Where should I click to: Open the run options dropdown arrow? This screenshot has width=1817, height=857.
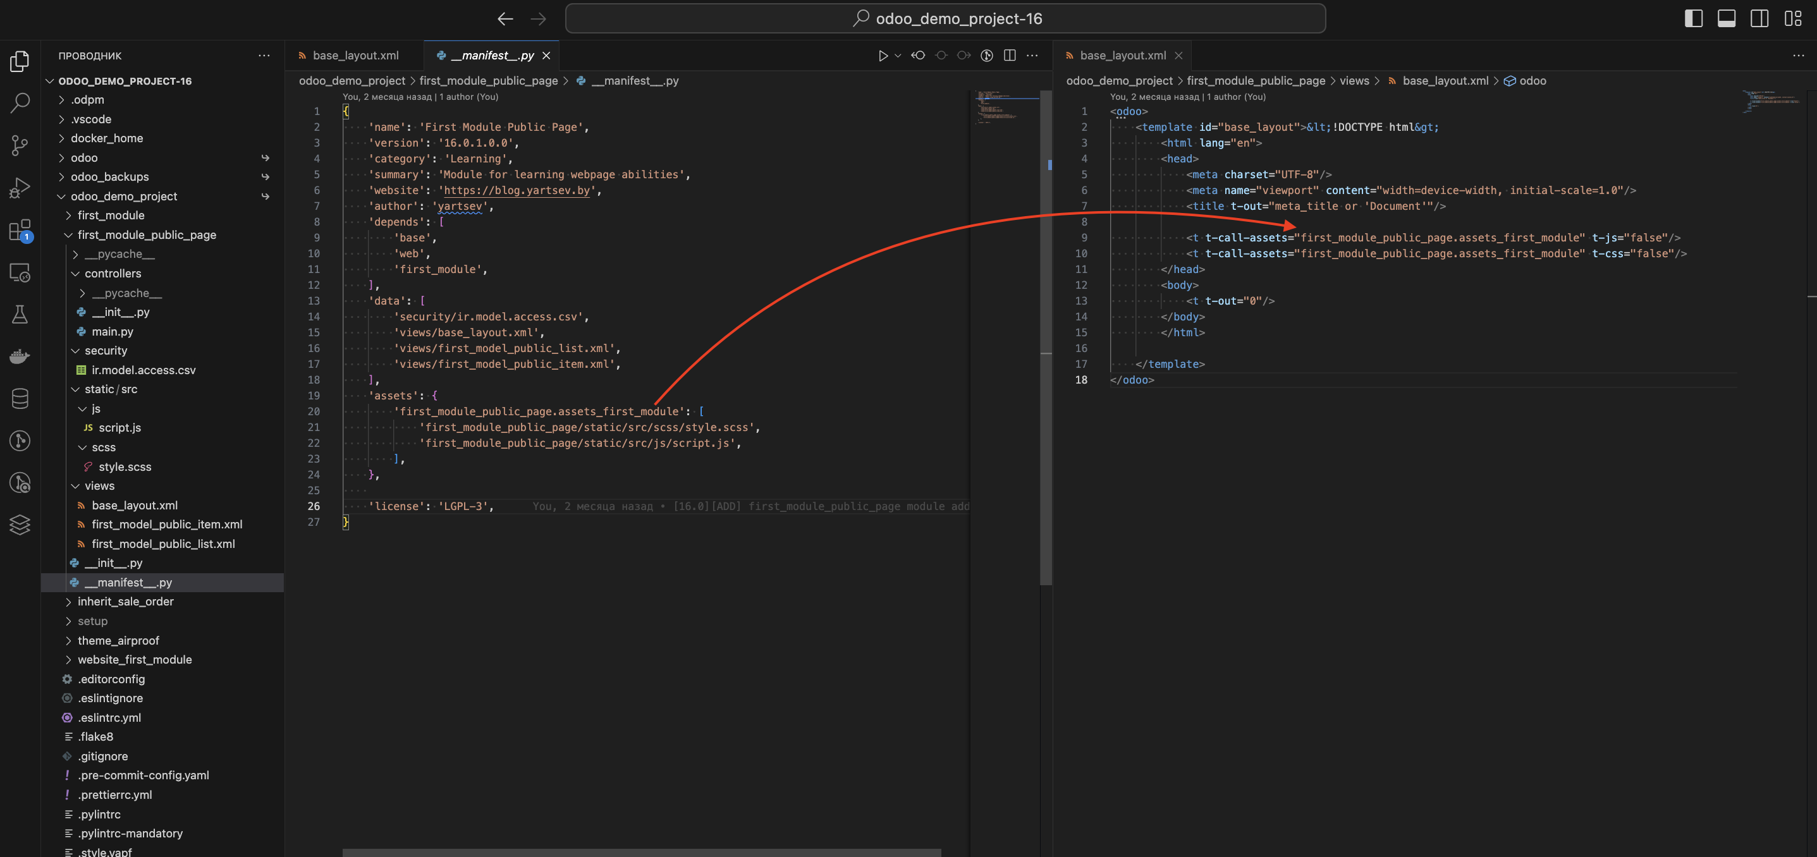point(898,56)
